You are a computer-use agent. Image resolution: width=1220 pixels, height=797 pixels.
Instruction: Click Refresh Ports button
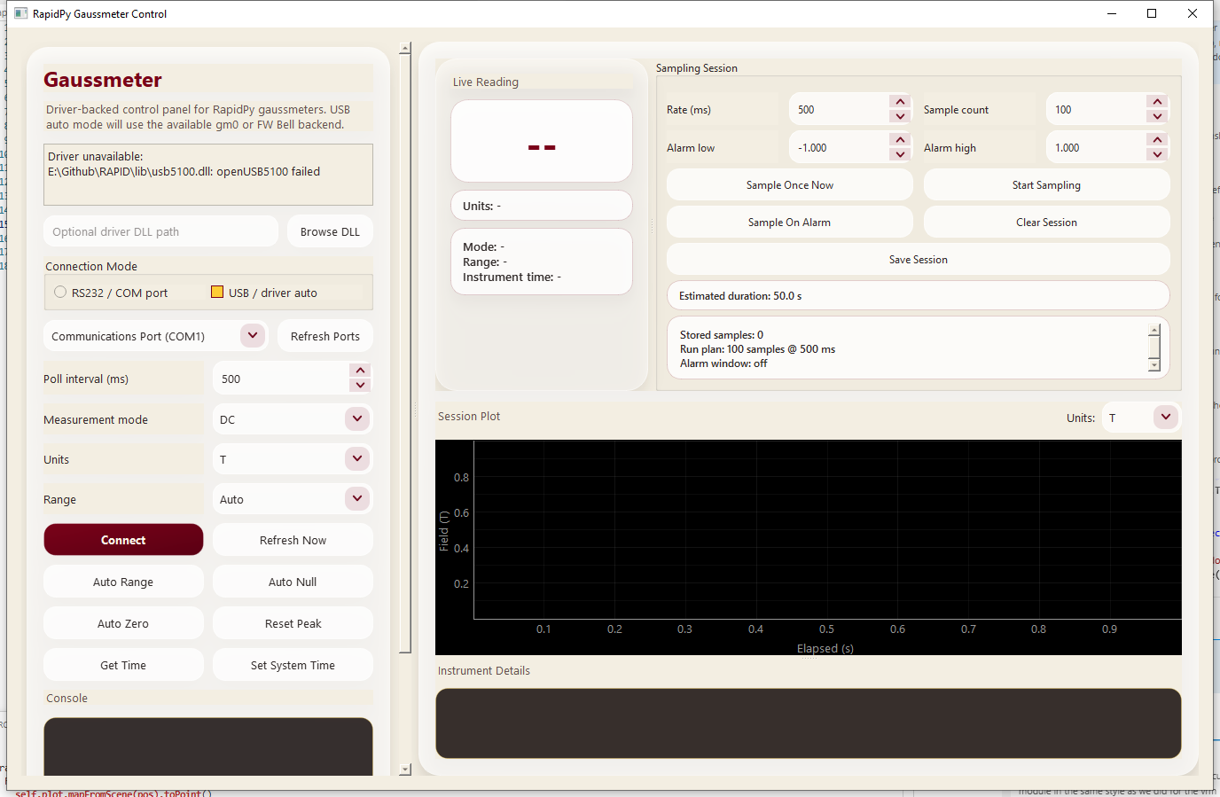tap(325, 336)
